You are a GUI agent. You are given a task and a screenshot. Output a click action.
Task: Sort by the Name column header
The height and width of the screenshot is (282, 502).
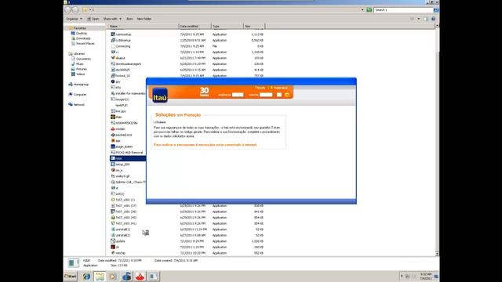[143, 26]
